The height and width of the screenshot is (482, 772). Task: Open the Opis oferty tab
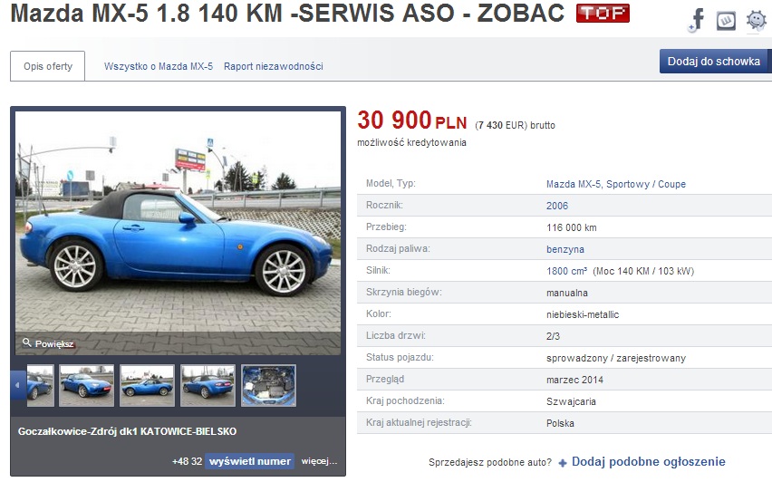click(x=48, y=66)
